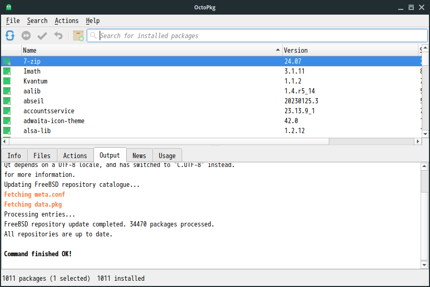Open the News tab
Viewport: 430px width, 287px height.
point(139,156)
